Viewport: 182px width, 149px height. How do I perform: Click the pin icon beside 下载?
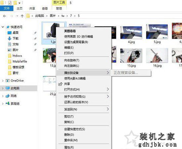[x=35, y=38]
